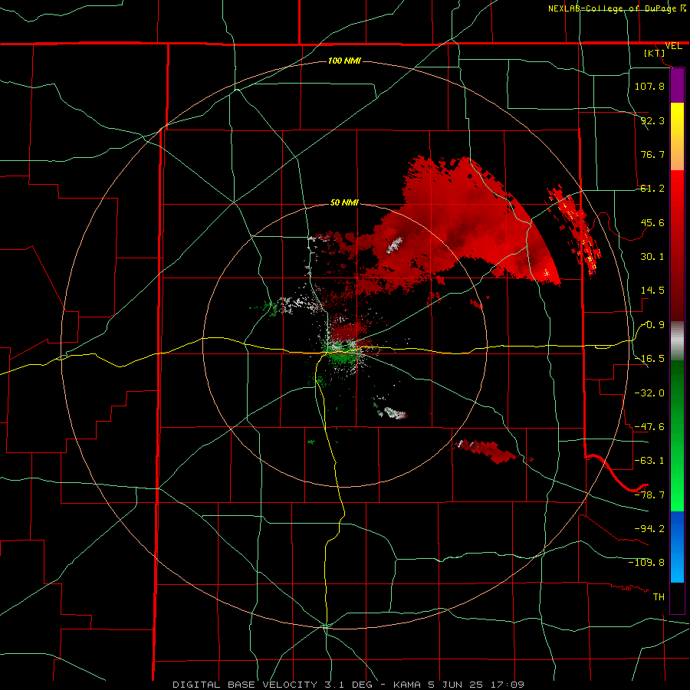Click the [KT] units label
Viewport: 690px width, 690px height.
click(655, 53)
